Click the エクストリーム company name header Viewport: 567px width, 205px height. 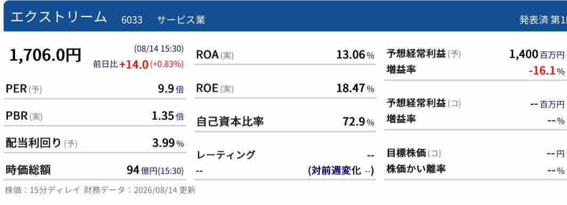pos(58,18)
